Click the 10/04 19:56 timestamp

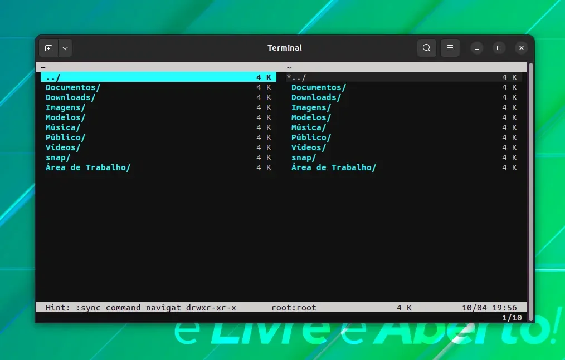[x=489, y=308]
